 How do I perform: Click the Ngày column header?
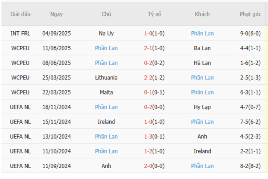tap(56, 14)
